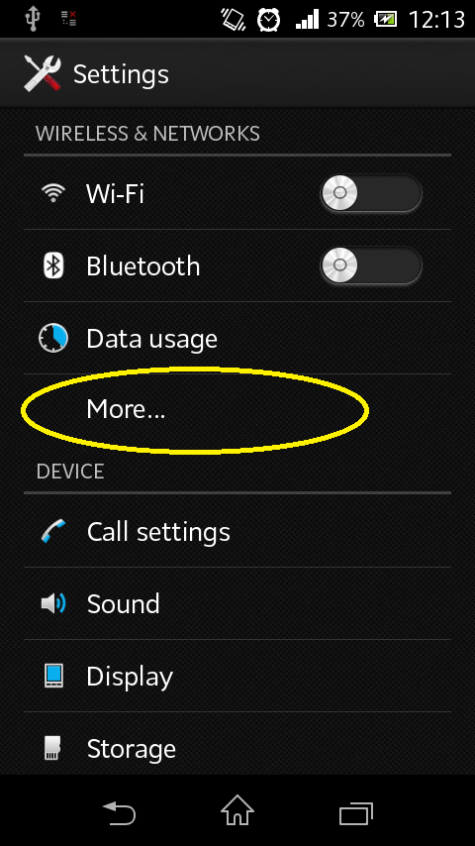Tap the Wi-Fi signal icon
475x846 pixels.
pyautogui.click(x=53, y=192)
